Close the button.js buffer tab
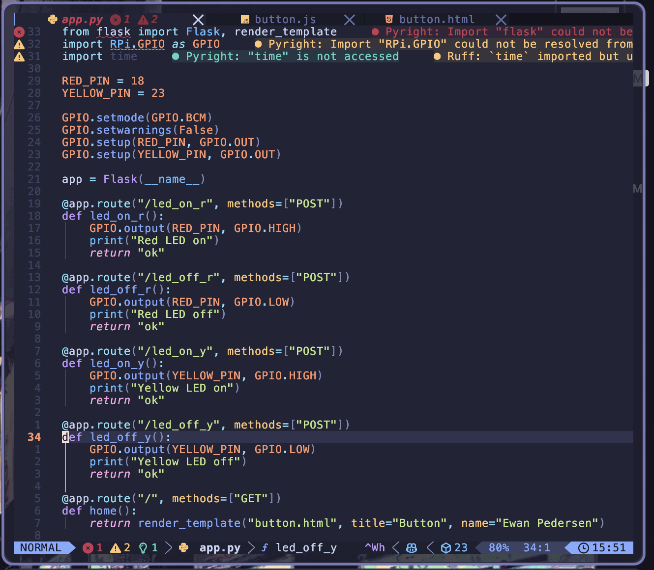Viewport: 654px width, 570px height. 350,20
